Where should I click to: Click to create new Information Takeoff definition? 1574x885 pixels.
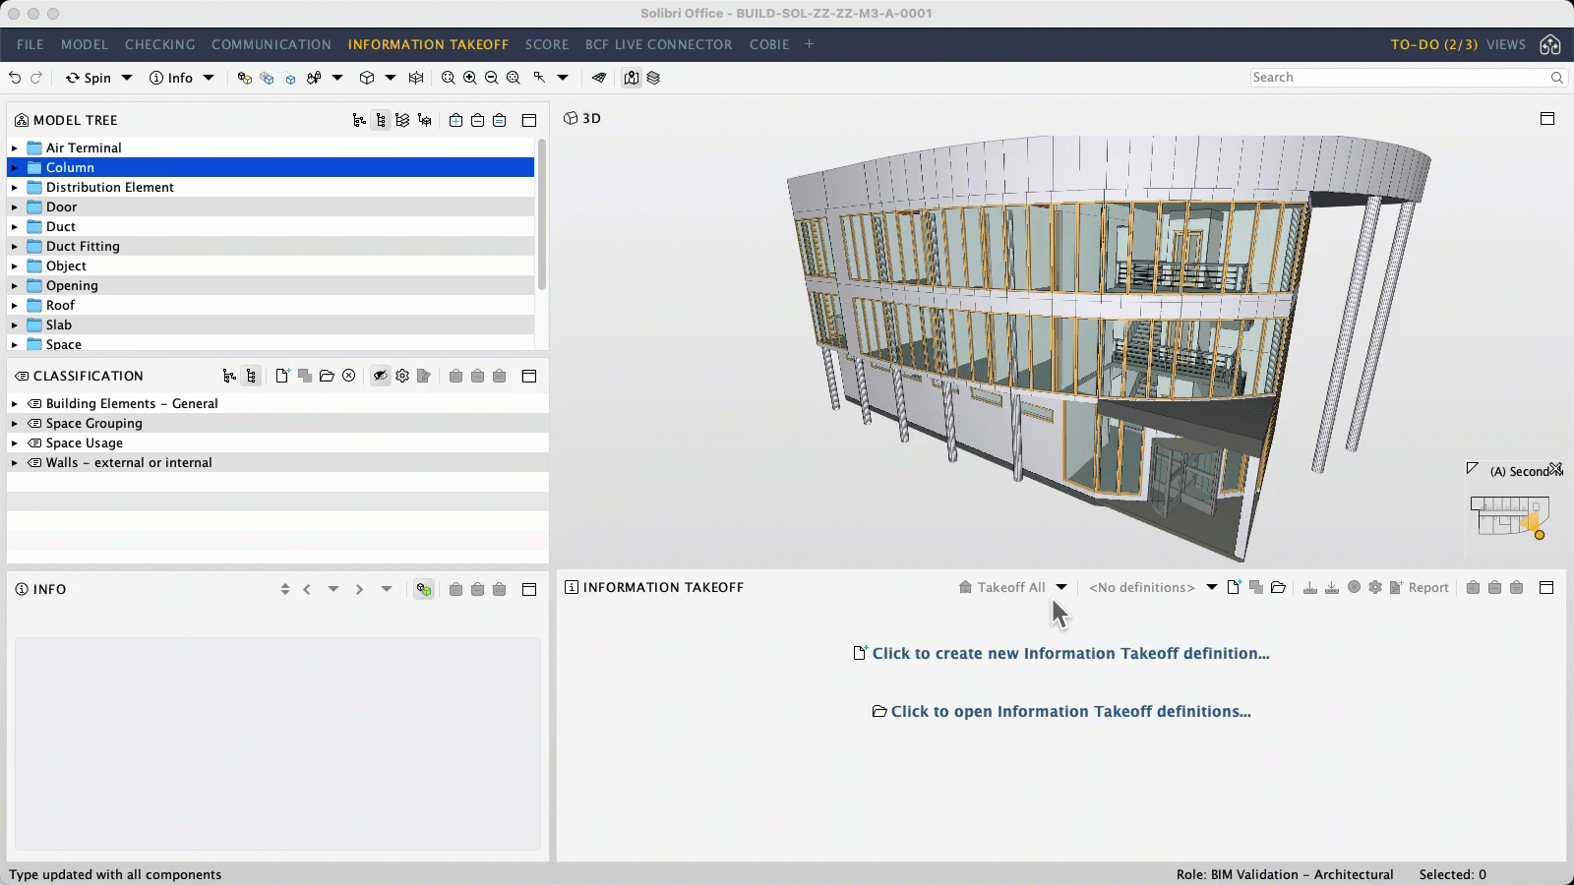tap(1069, 653)
